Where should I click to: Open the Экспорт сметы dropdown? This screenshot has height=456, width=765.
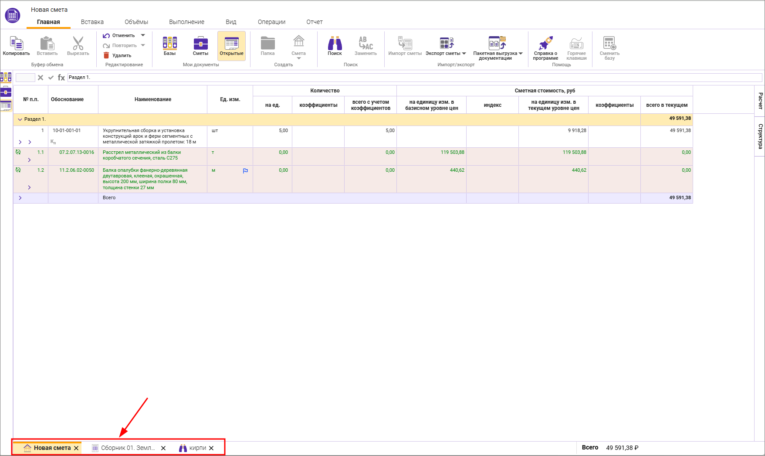pos(464,54)
